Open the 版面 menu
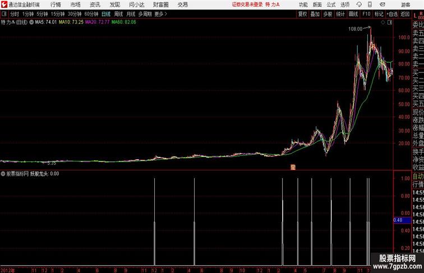The width and height of the screenshot is (424, 273). 317,4
